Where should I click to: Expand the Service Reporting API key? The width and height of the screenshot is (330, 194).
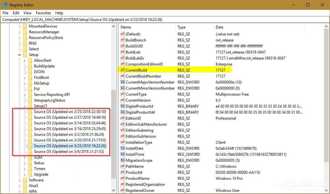pyautogui.click(x=25, y=94)
